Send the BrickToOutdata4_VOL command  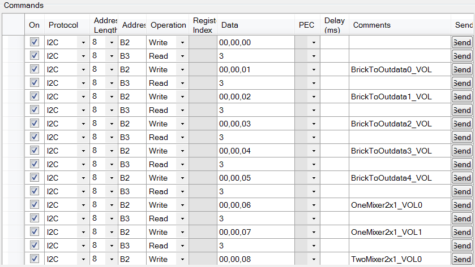pyautogui.click(x=462, y=178)
